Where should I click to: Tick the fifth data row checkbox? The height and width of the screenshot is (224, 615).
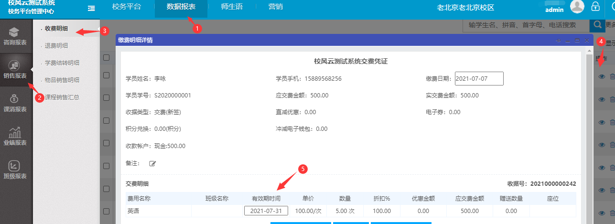click(x=107, y=167)
